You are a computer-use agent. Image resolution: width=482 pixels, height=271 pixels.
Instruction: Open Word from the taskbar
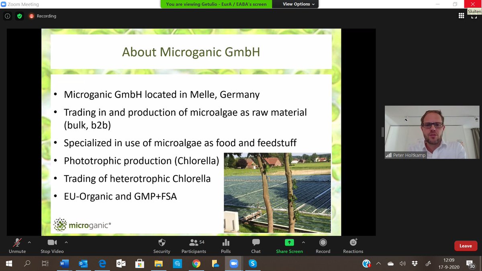(64, 264)
